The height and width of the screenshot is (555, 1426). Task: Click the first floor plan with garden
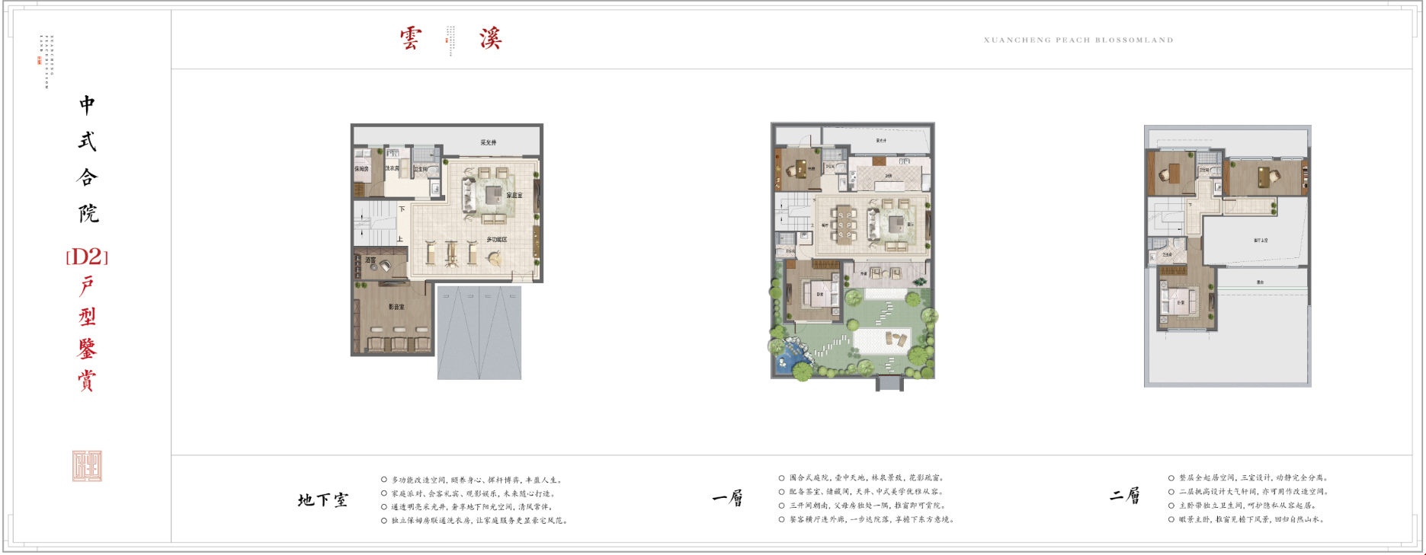[853, 257]
